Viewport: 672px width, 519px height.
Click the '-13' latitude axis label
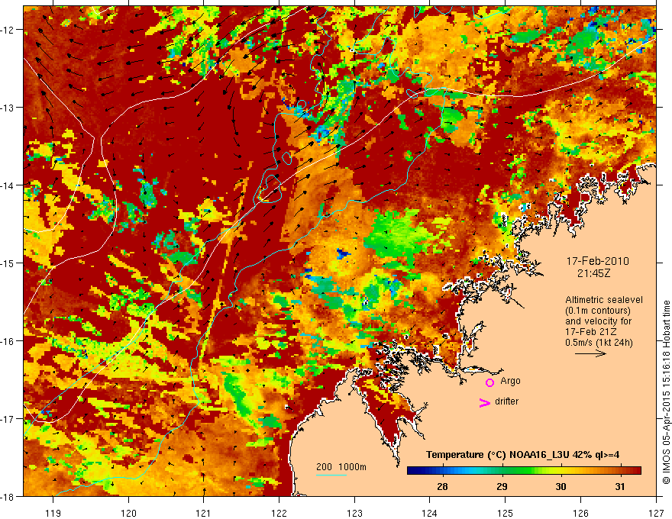(x=8, y=108)
